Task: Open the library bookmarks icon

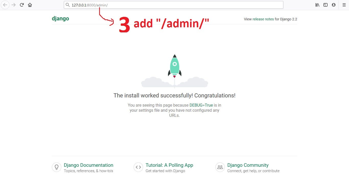Action: (317, 5)
